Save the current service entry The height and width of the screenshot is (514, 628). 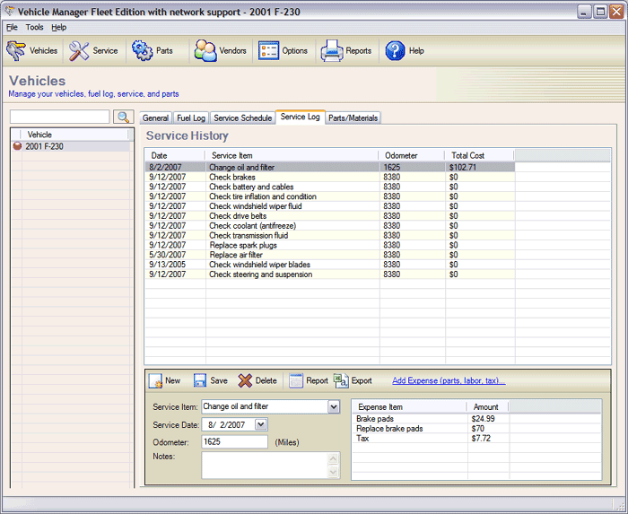[210, 380]
